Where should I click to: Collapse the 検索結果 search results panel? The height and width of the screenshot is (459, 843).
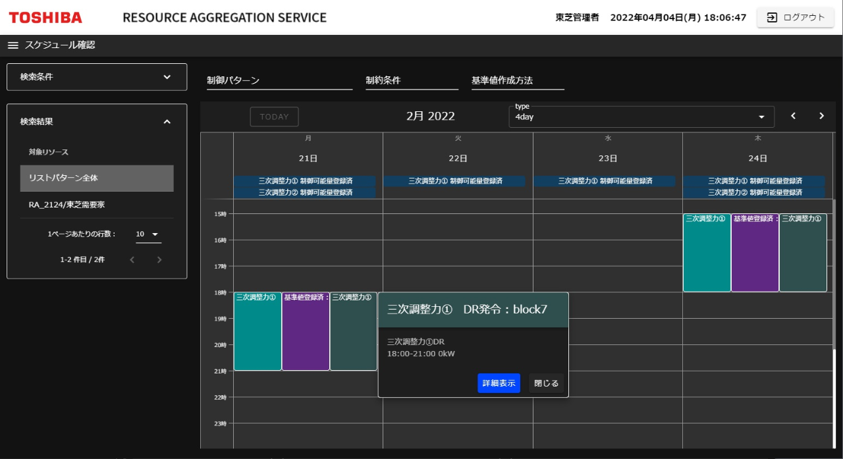click(167, 122)
